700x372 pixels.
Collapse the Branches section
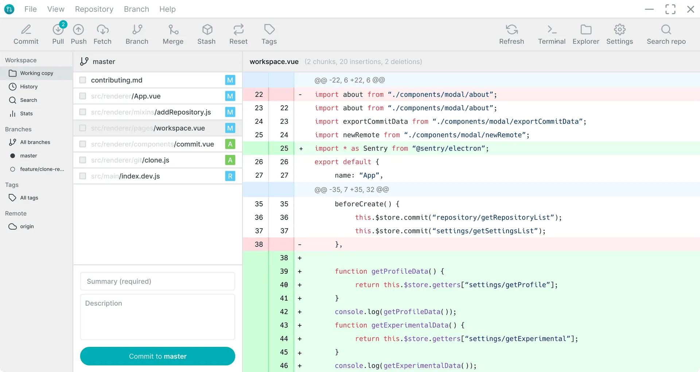[18, 129]
